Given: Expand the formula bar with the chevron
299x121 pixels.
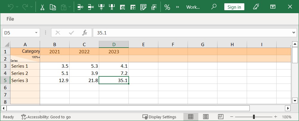Looking at the screenshot, I should [x=294, y=33].
